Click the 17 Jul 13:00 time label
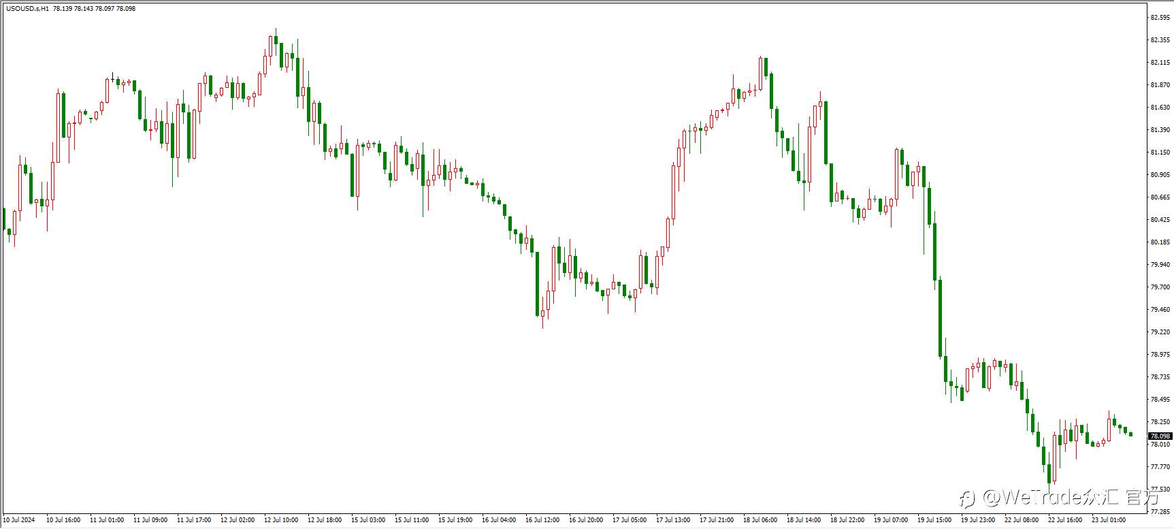This screenshot has width=1174, height=529. point(673,520)
